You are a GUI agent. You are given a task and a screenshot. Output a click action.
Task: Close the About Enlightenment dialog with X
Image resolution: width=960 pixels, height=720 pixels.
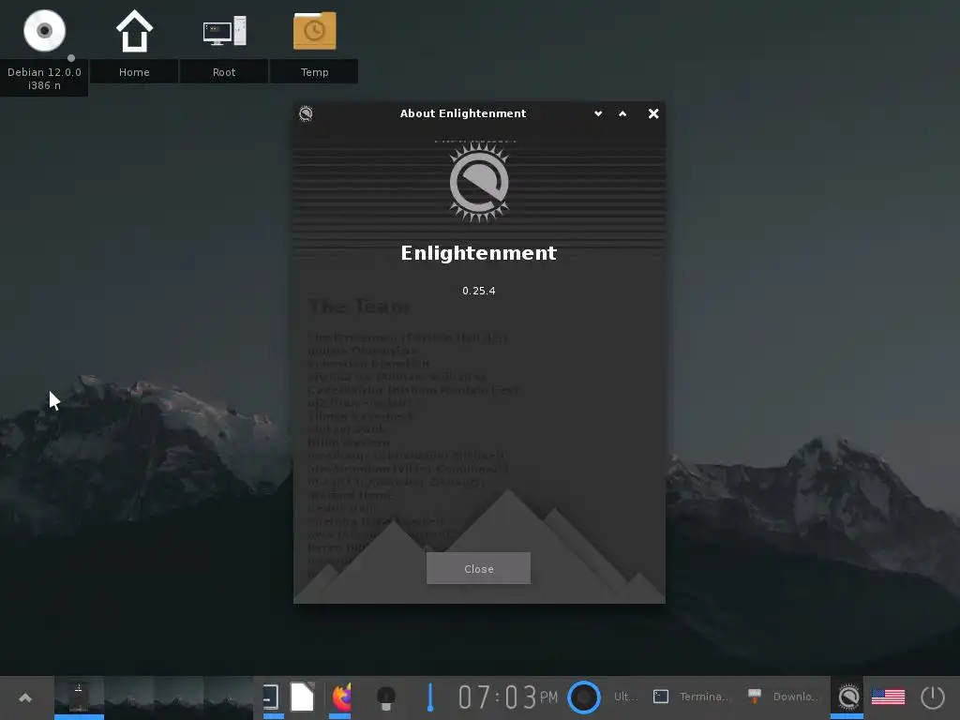(x=653, y=113)
